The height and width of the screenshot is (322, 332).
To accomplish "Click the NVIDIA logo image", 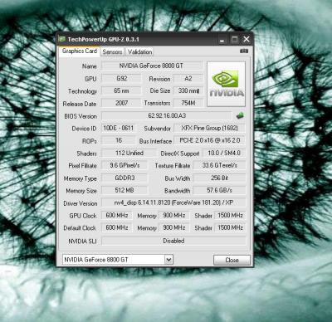I will pyautogui.click(x=226, y=84).
